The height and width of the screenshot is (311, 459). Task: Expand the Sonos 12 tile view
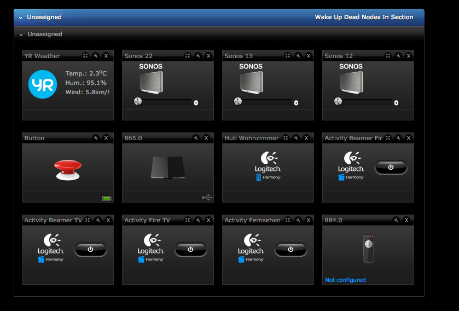388,56
